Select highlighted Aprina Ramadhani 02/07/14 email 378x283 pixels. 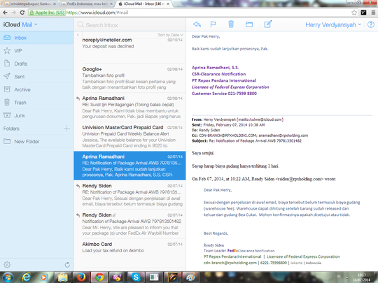[129, 166]
